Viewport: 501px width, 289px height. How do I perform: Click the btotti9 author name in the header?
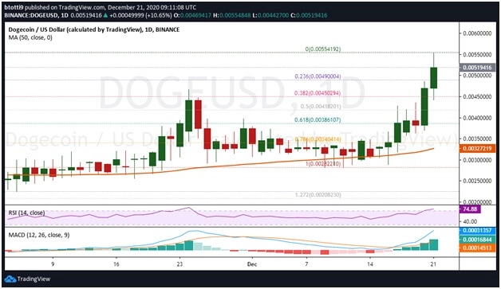[x=14, y=7]
